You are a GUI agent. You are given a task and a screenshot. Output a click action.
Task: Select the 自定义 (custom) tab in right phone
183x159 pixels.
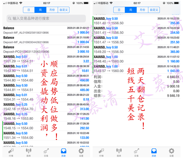(x=154, y=10)
